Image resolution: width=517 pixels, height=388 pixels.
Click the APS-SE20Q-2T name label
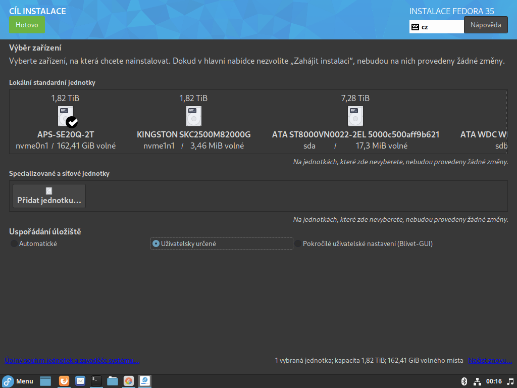(66, 134)
